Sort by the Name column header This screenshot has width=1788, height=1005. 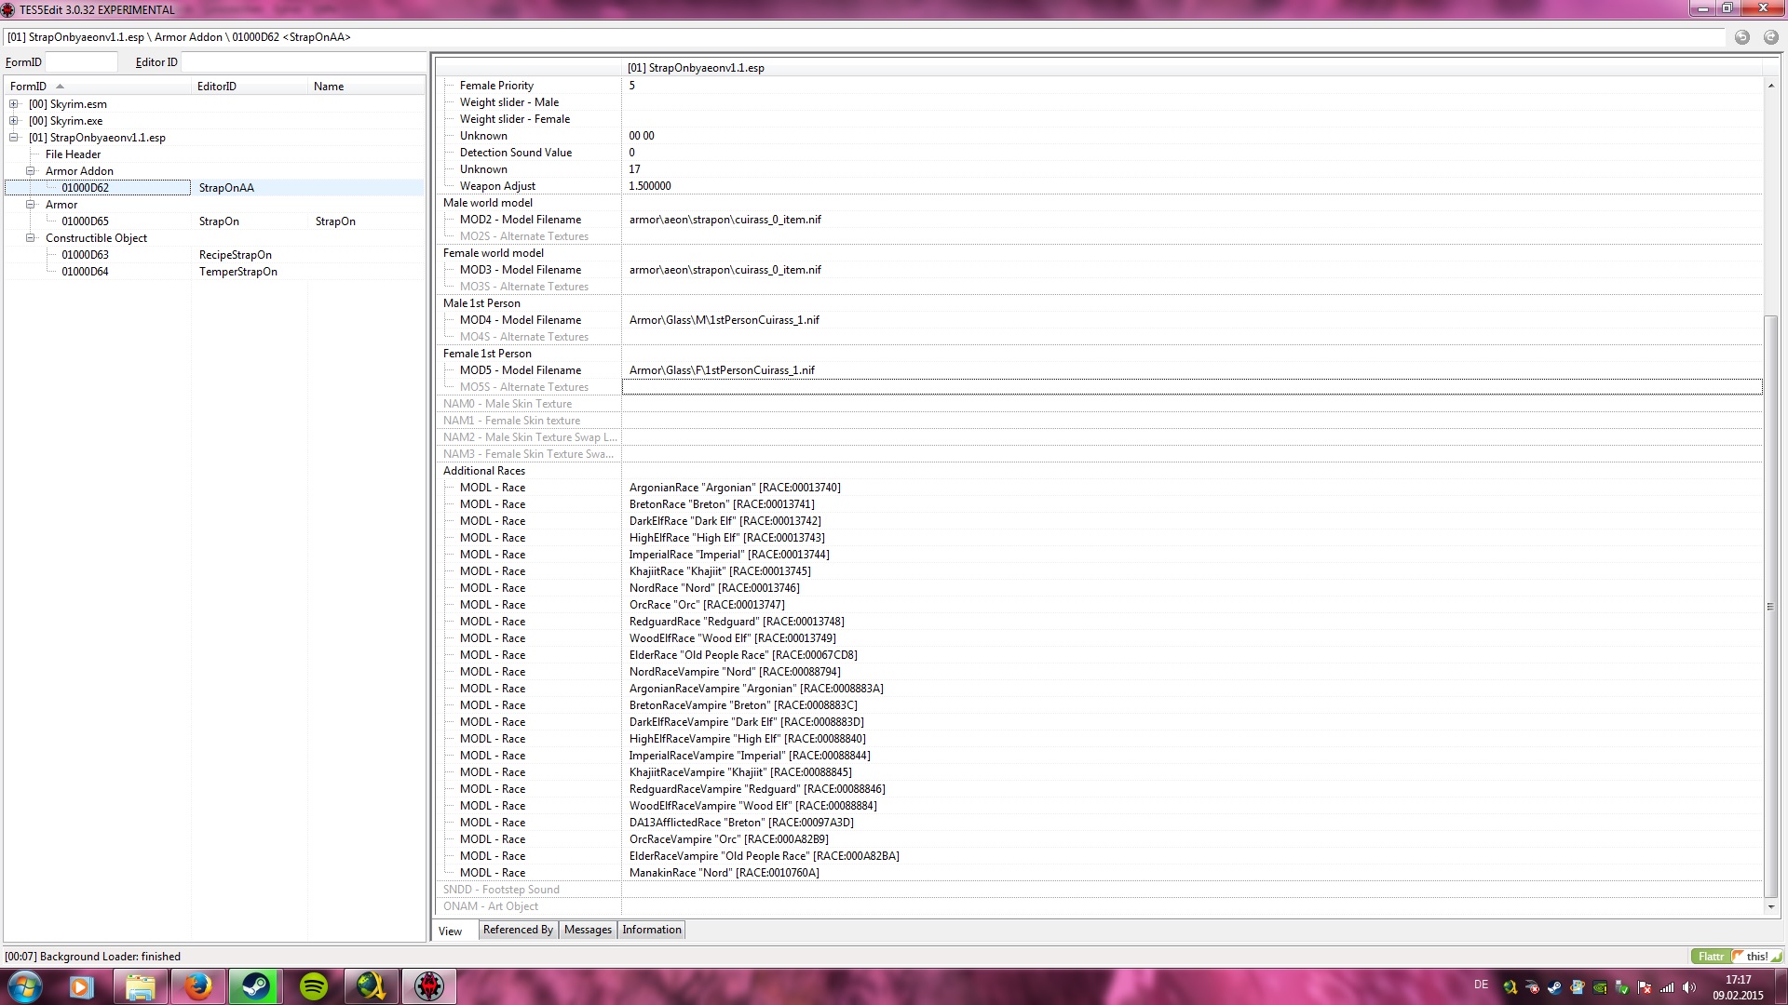(366, 87)
